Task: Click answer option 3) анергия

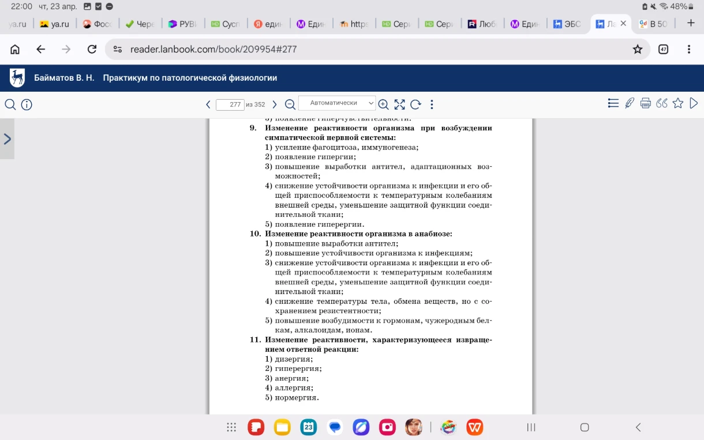Action: coord(287,378)
